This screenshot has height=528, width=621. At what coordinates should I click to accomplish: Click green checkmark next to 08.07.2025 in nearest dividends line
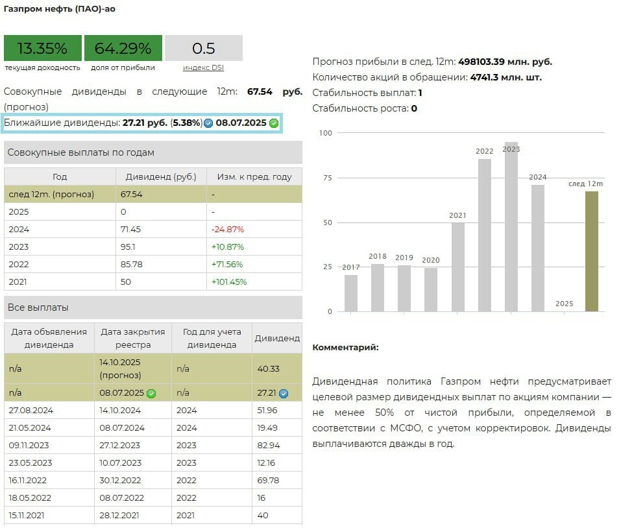274,123
